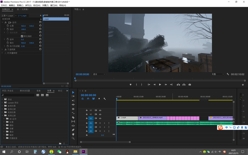The image size is (248, 155).
Task: Click Mark In bracket button
Action: coord(136,85)
